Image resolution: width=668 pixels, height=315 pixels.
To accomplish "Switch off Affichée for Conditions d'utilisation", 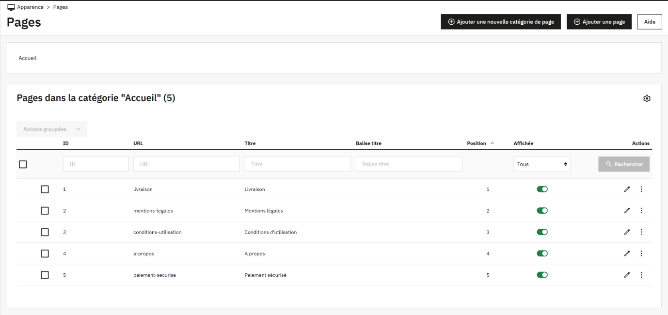I will tap(542, 232).
